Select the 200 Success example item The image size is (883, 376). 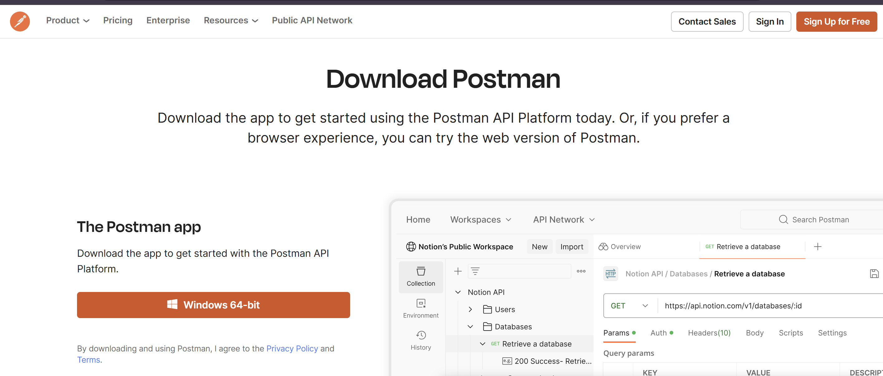[547, 361]
